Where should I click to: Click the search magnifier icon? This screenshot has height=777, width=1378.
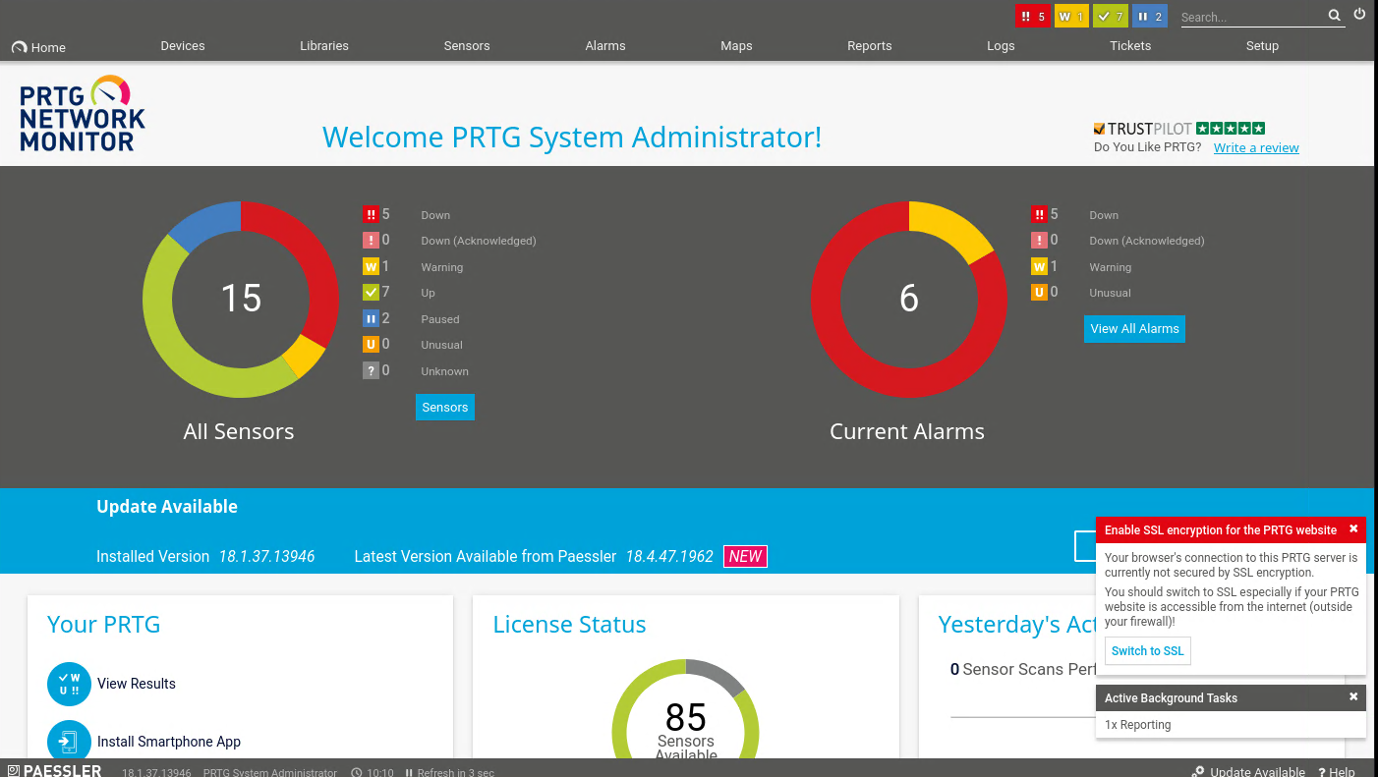(x=1334, y=15)
